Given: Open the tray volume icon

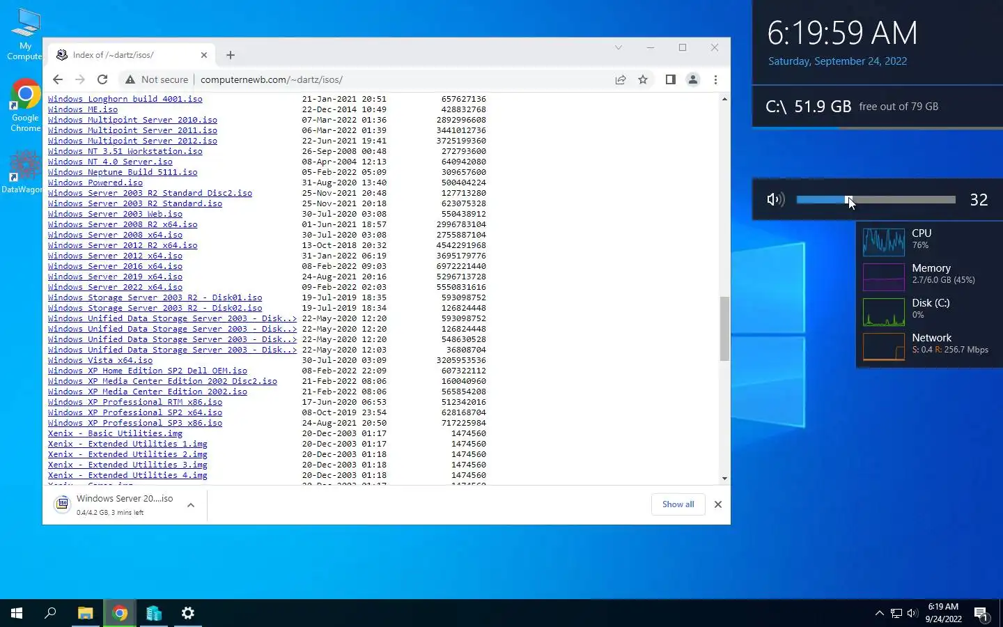Looking at the screenshot, I should [x=912, y=613].
